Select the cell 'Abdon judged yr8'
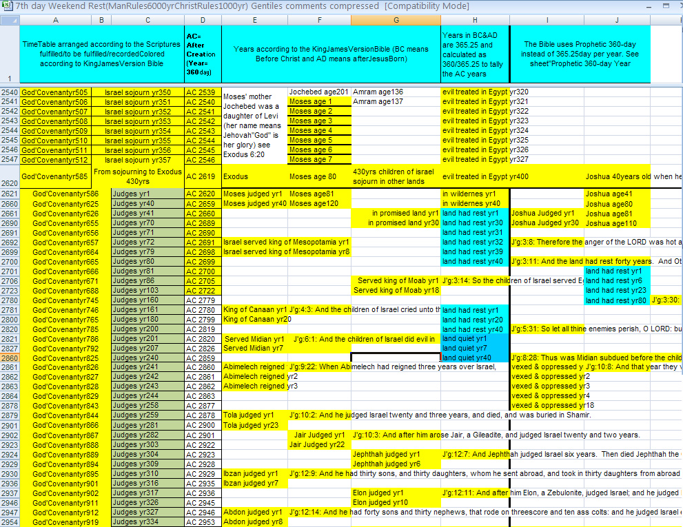Screen dimensions: 683x527 click(255, 521)
